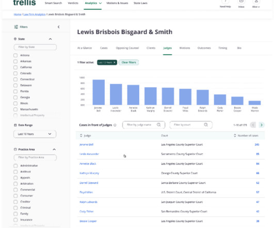Click Leslie Alexander's bar in the chart

(116, 94)
